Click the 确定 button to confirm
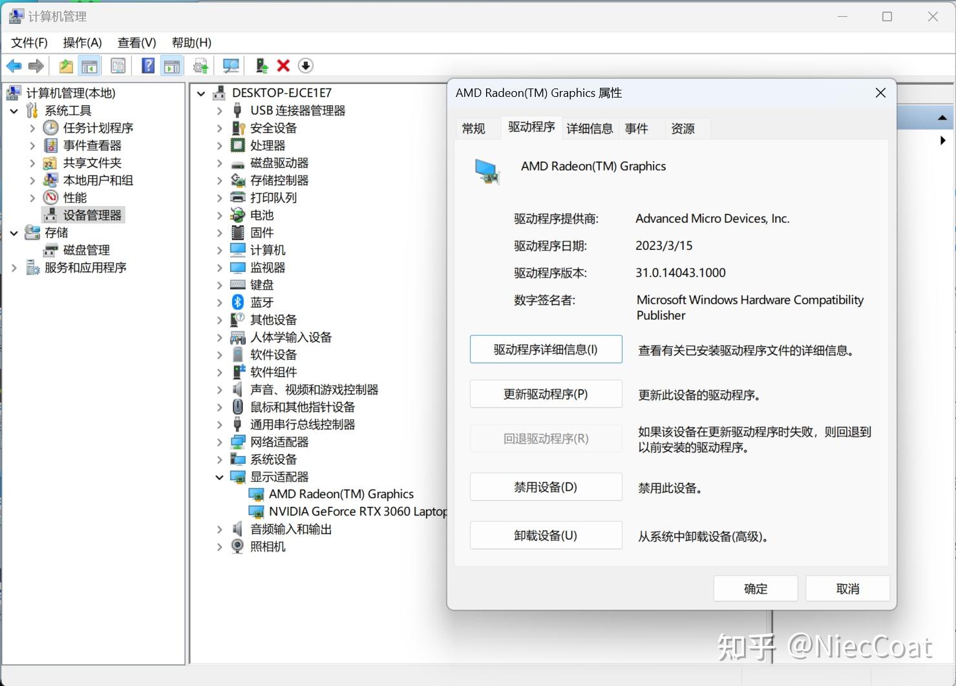Image resolution: width=956 pixels, height=686 pixels. [x=755, y=588]
